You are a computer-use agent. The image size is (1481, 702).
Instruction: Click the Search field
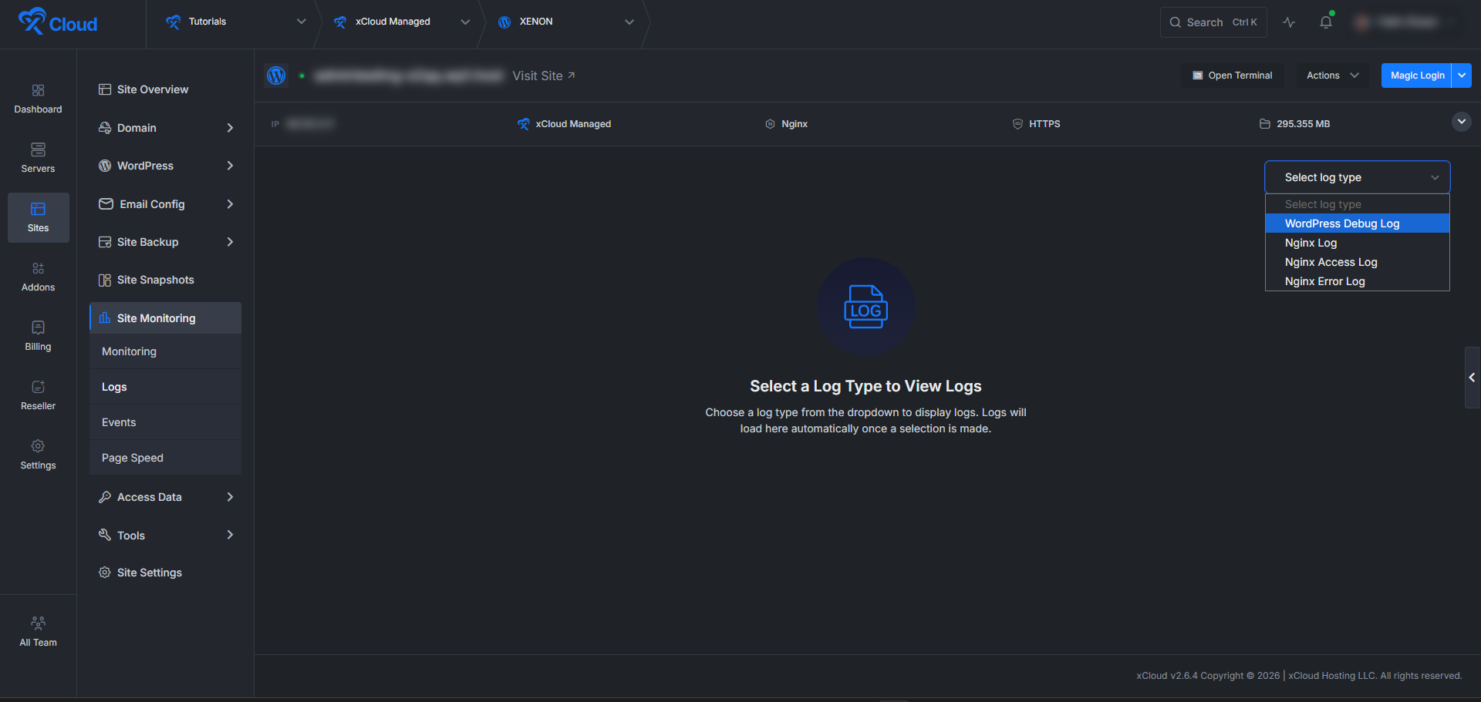[1213, 22]
